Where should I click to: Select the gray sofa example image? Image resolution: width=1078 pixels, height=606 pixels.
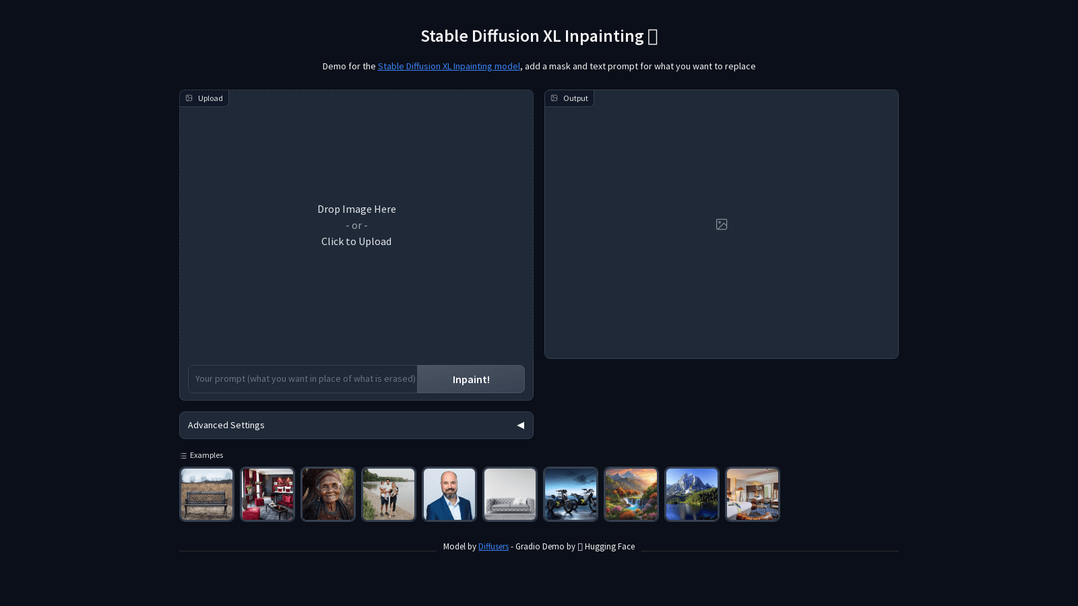pos(510,494)
